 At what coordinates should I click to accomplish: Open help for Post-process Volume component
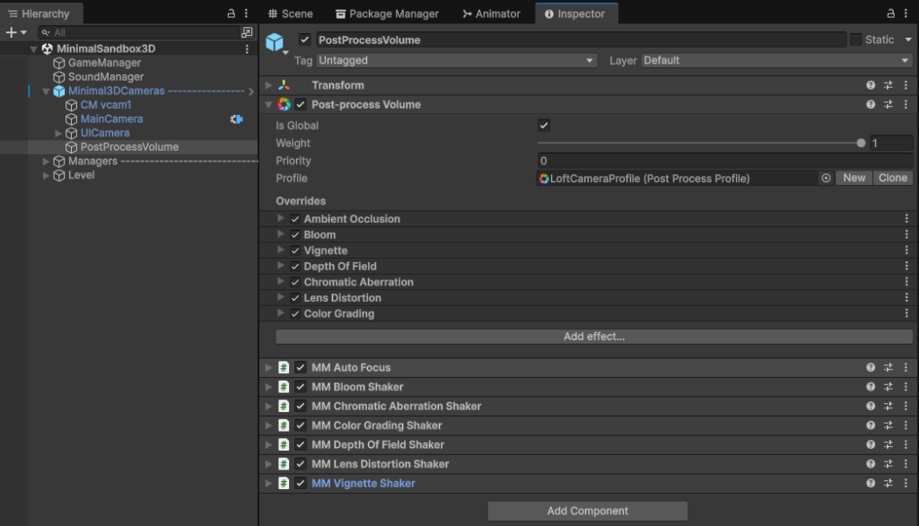coord(871,105)
